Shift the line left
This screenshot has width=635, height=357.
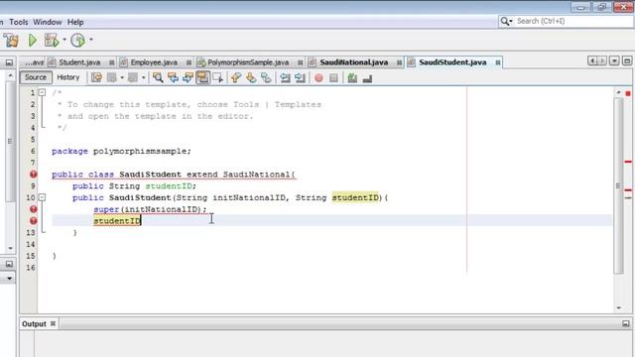[x=285, y=77]
